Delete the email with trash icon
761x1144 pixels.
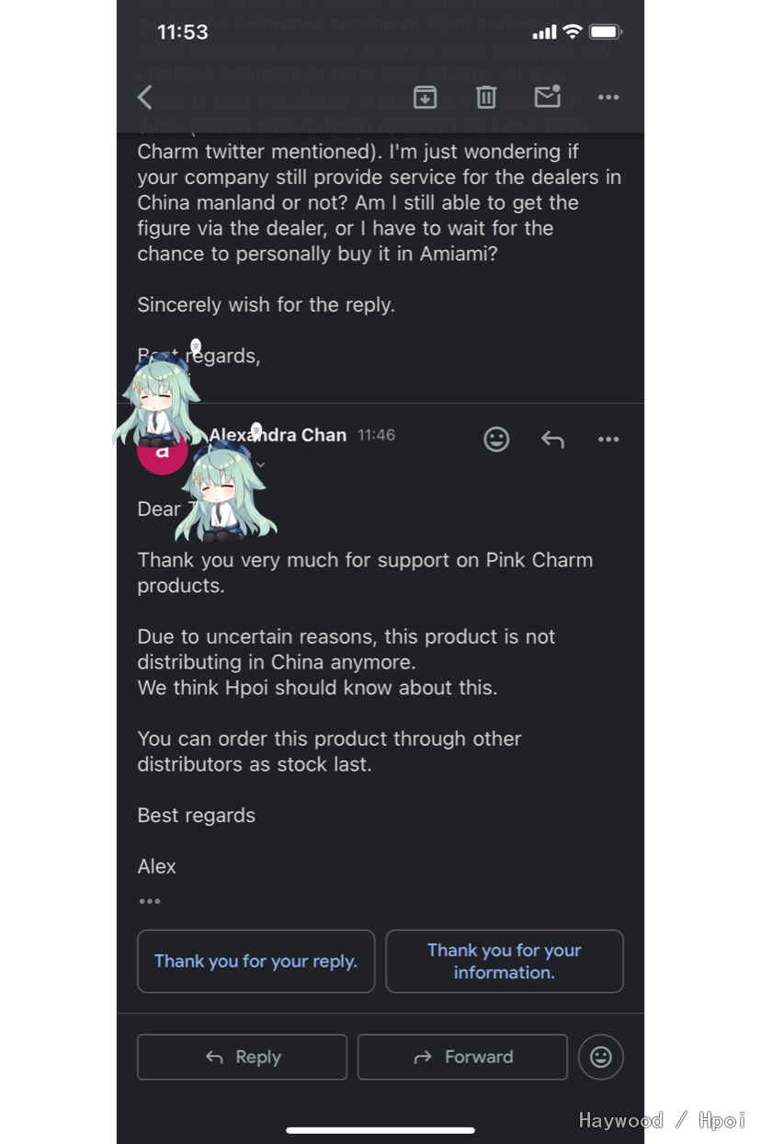pyautogui.click(x=486, y=97)
